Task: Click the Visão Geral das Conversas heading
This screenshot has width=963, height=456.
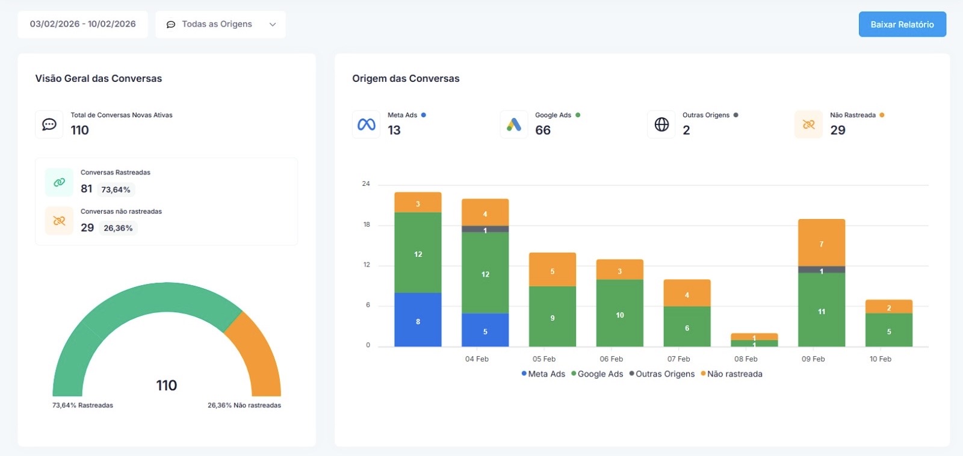Action: (x=99, y=78)
